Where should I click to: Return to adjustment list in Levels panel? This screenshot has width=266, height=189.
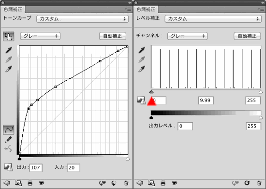click(140, 183)
